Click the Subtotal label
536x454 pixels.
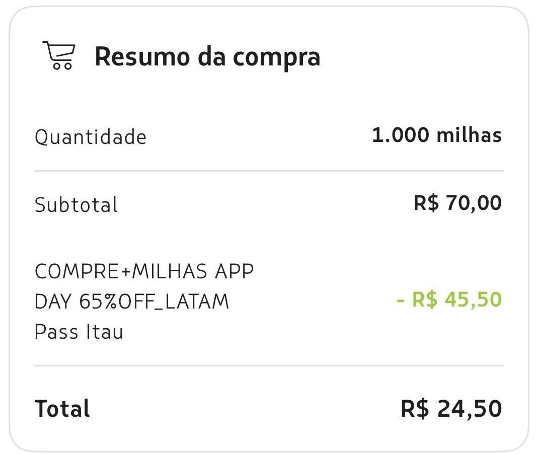tap(76, 205)
